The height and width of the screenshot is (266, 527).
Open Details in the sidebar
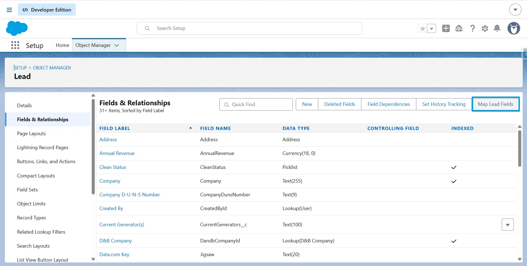click(x=24, y=106)
